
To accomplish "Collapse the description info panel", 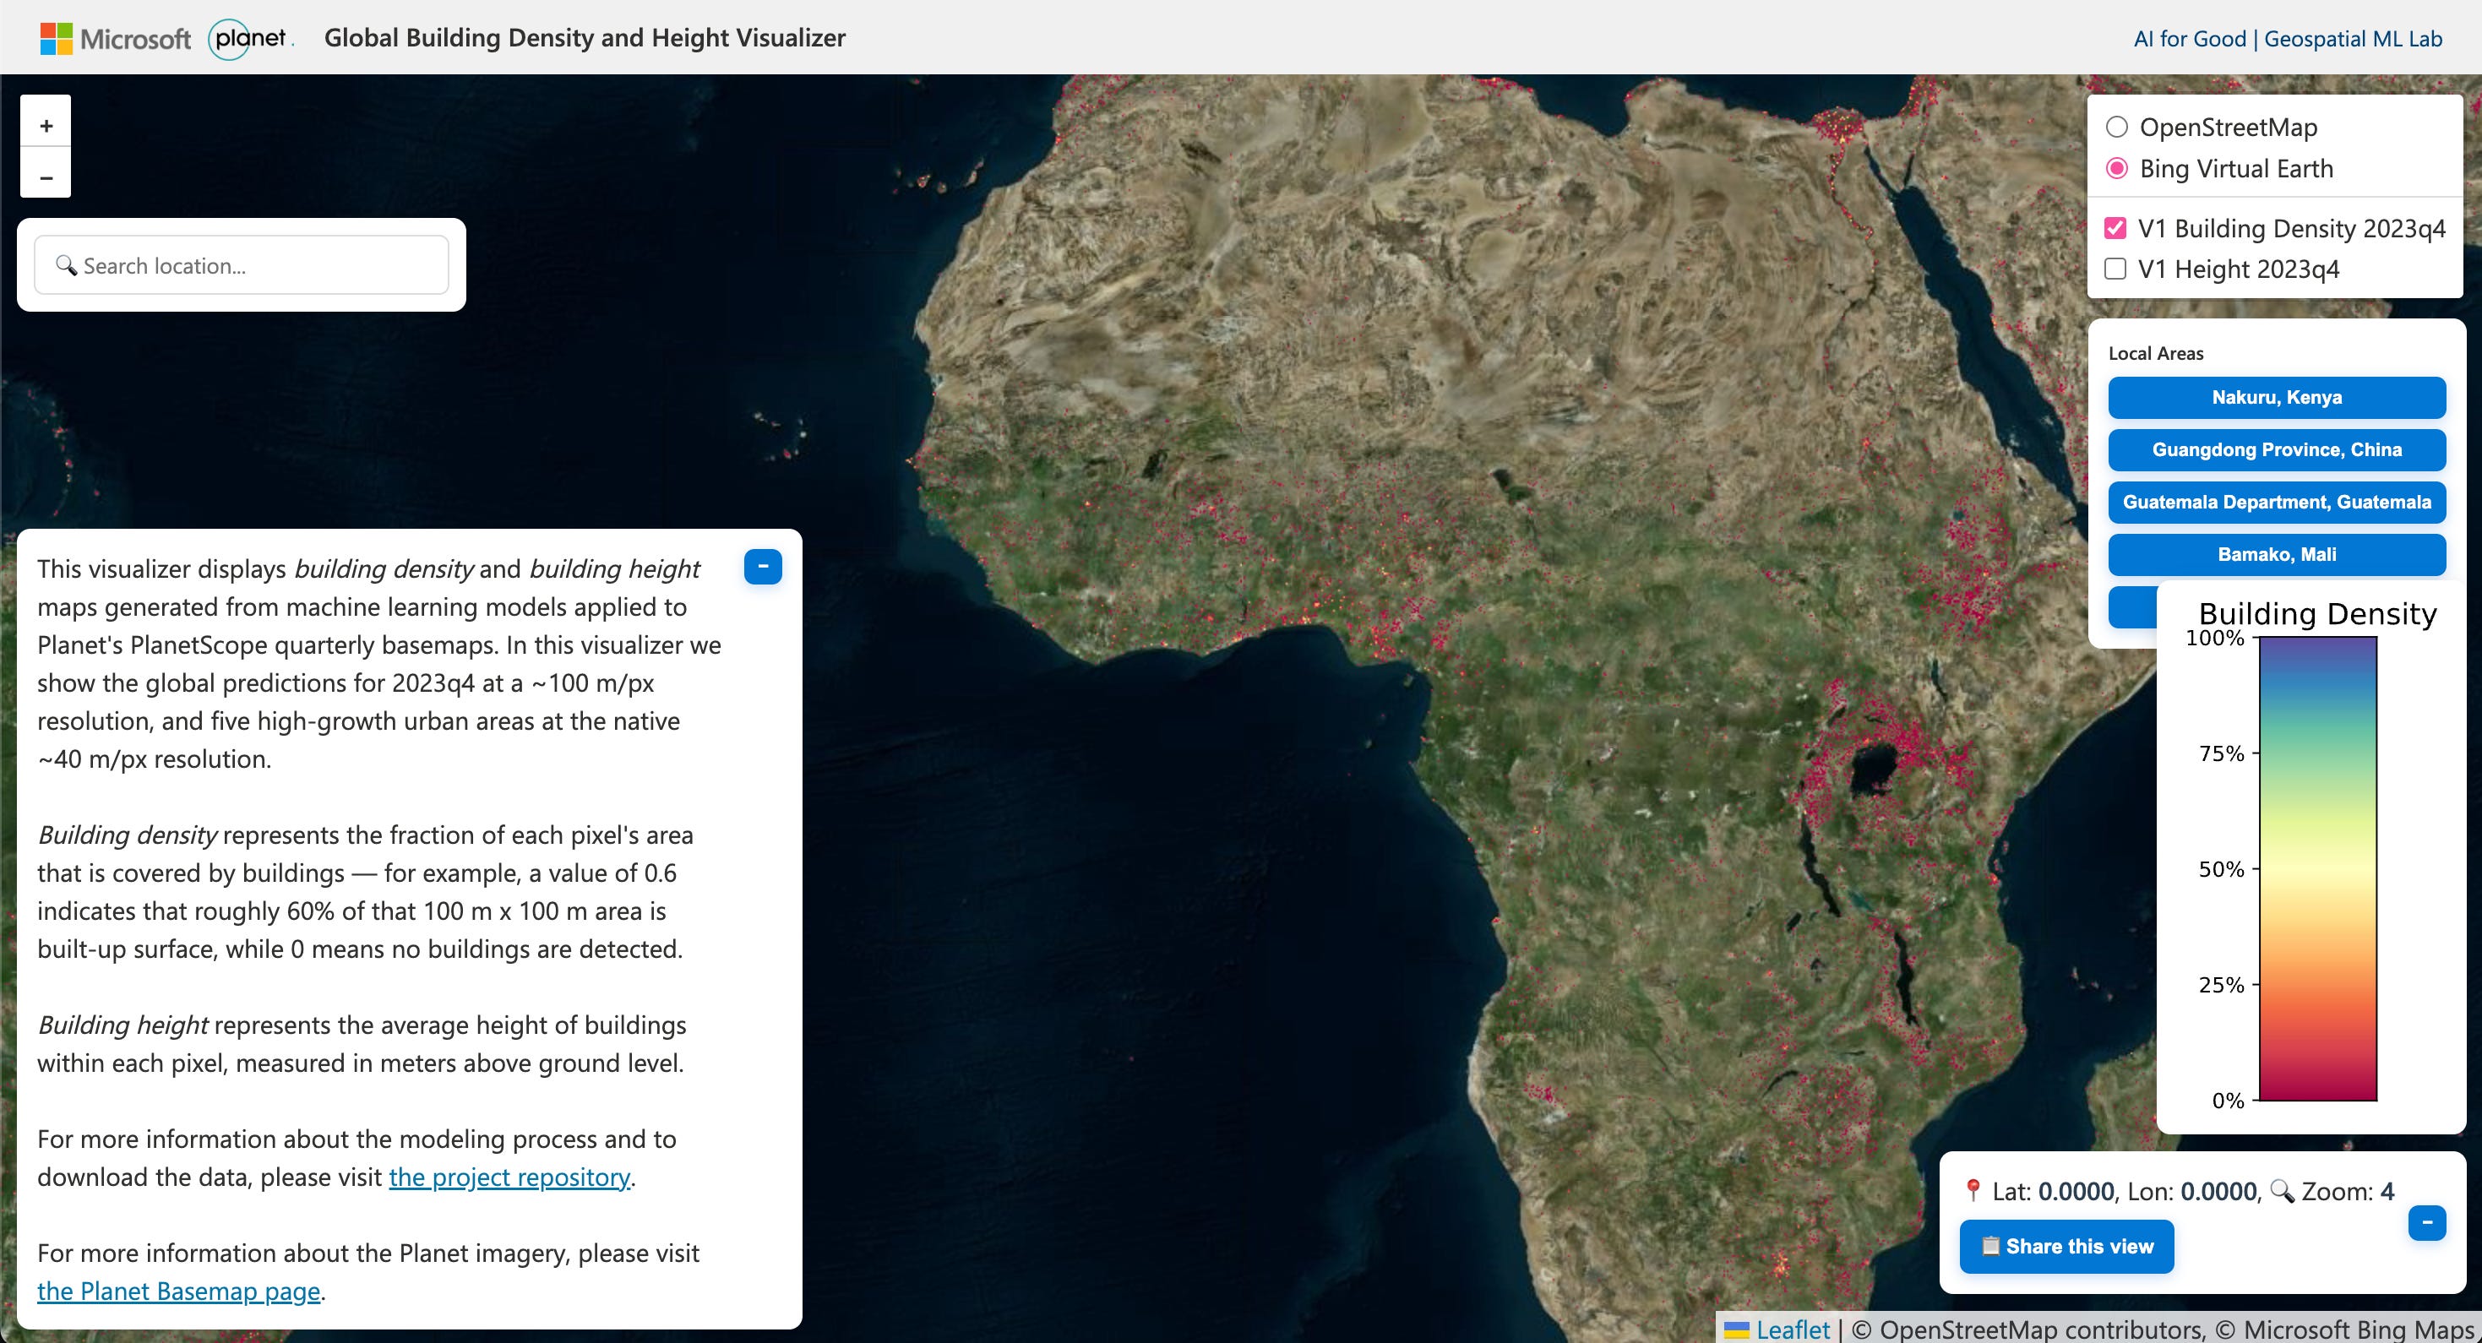I will tap(762, 567).
